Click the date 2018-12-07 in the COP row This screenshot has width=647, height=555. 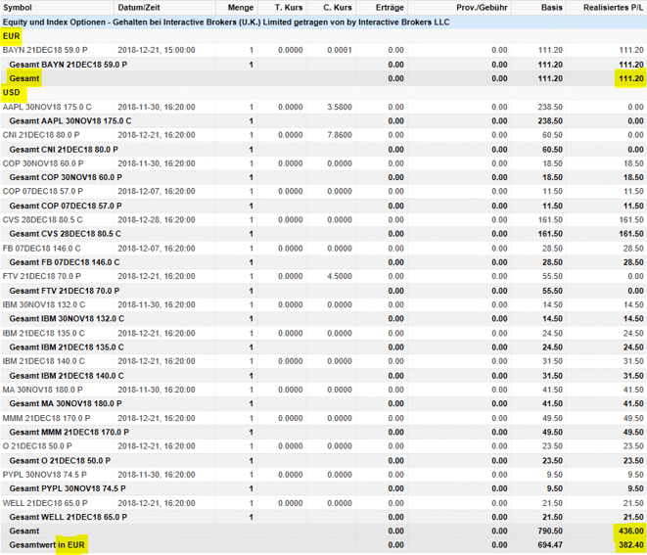[157, 192]
